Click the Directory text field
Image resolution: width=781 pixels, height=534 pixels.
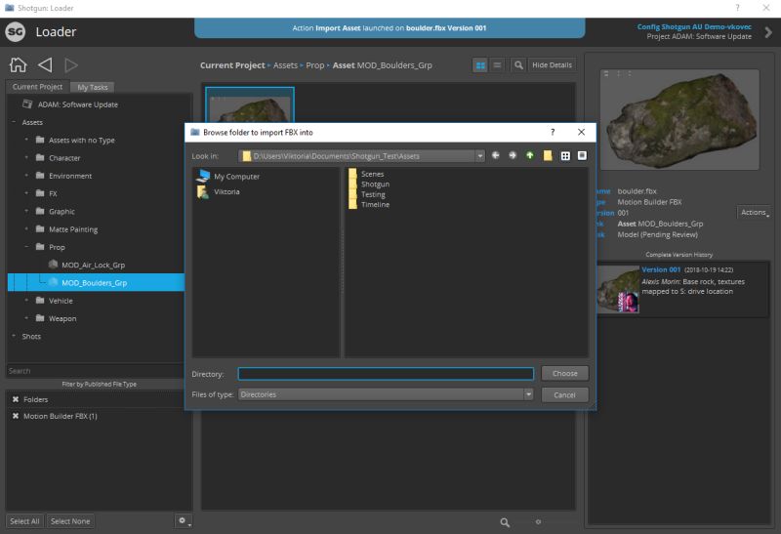click(386, 374)
